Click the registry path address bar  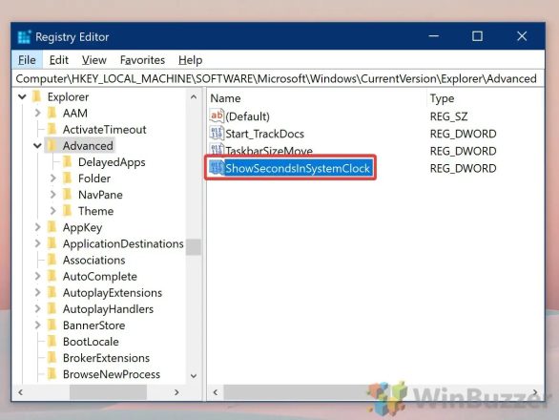(279, 78)
